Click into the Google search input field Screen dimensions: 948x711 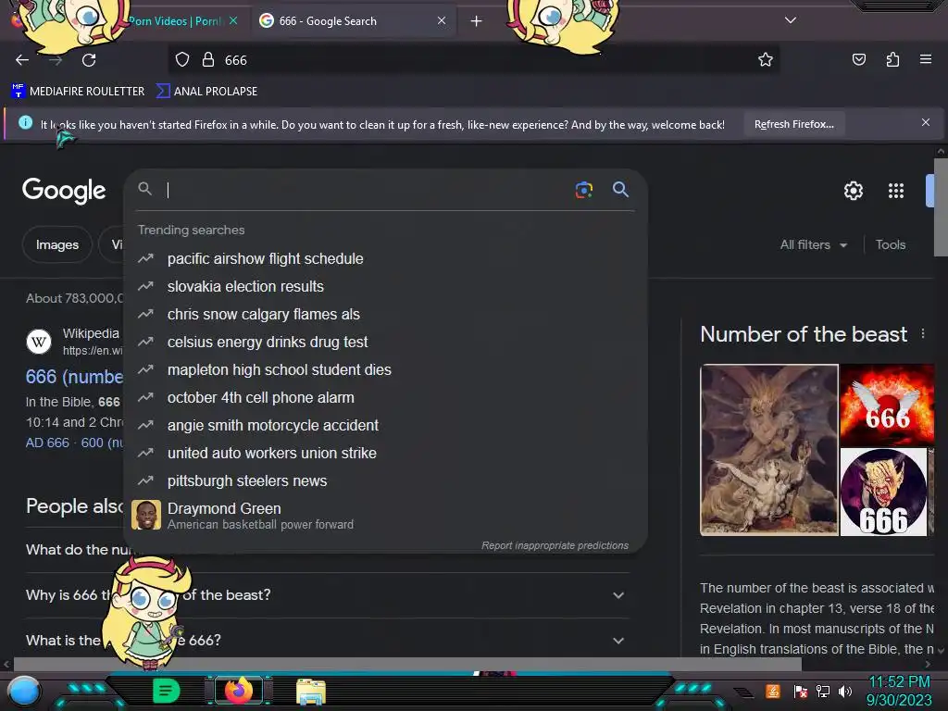point(363,190)
